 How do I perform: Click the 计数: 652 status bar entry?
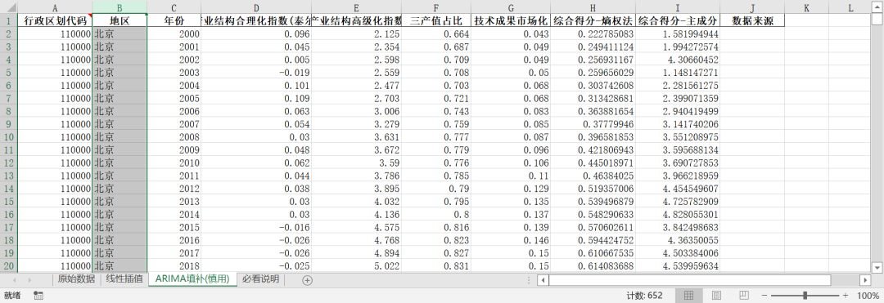[x=644, y=295]
